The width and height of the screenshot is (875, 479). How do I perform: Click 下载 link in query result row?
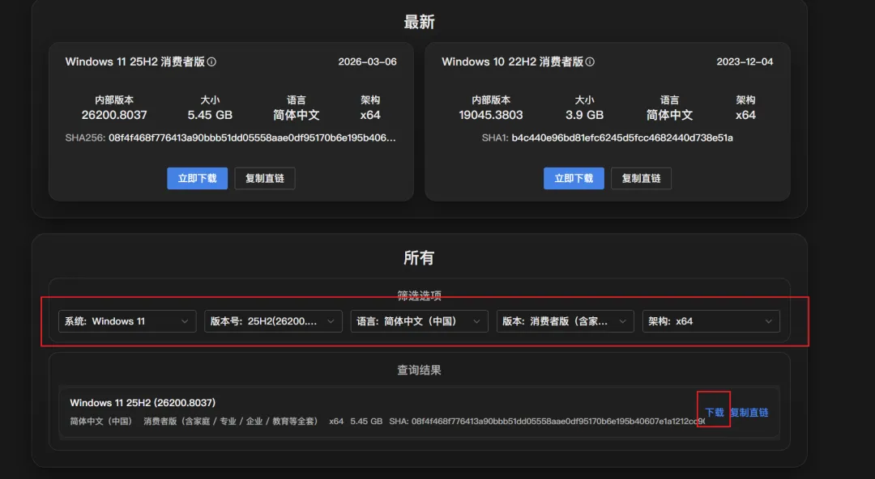[x=715, y=413]
